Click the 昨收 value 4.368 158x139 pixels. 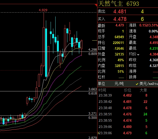[154, 60]
